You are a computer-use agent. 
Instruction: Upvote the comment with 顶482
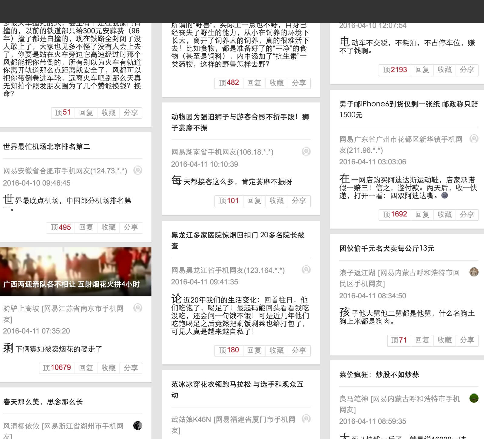point(229,83)
